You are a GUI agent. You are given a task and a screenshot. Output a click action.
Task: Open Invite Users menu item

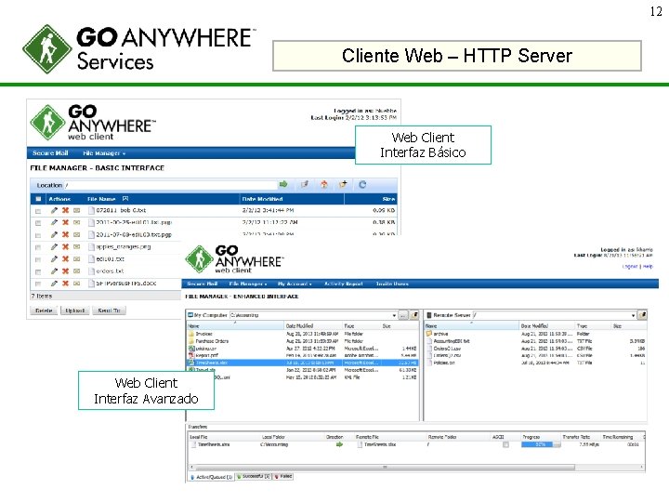(x=392, y=284)
